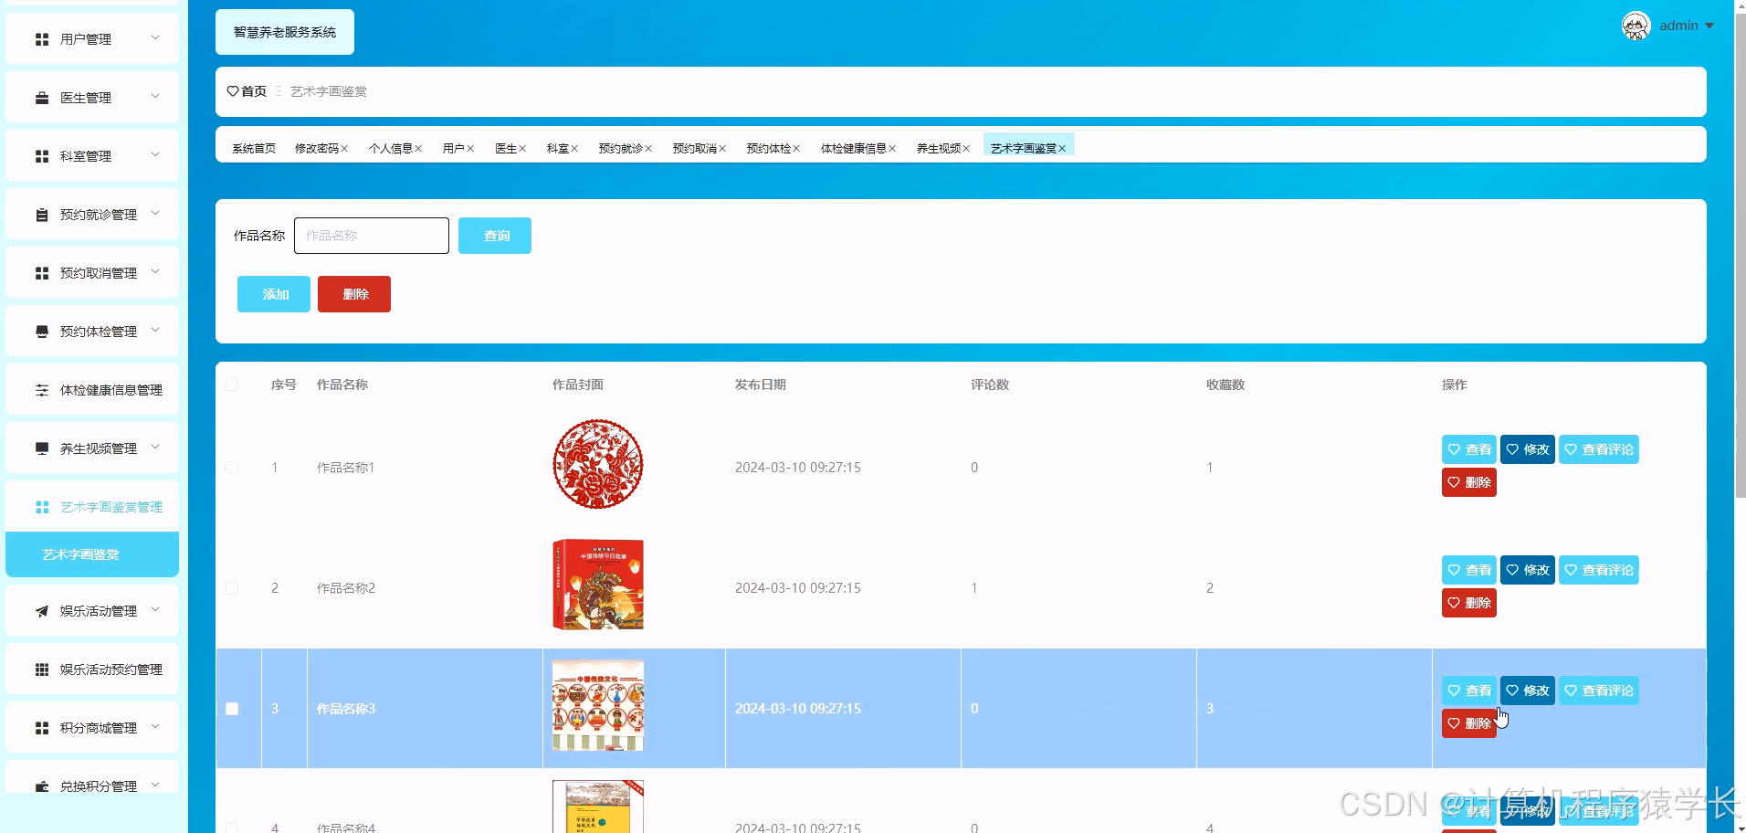Click the heart icon beside 首页 breadcrumb
The width and height of the screenshot is (1746, 833).
click(233, 91)
